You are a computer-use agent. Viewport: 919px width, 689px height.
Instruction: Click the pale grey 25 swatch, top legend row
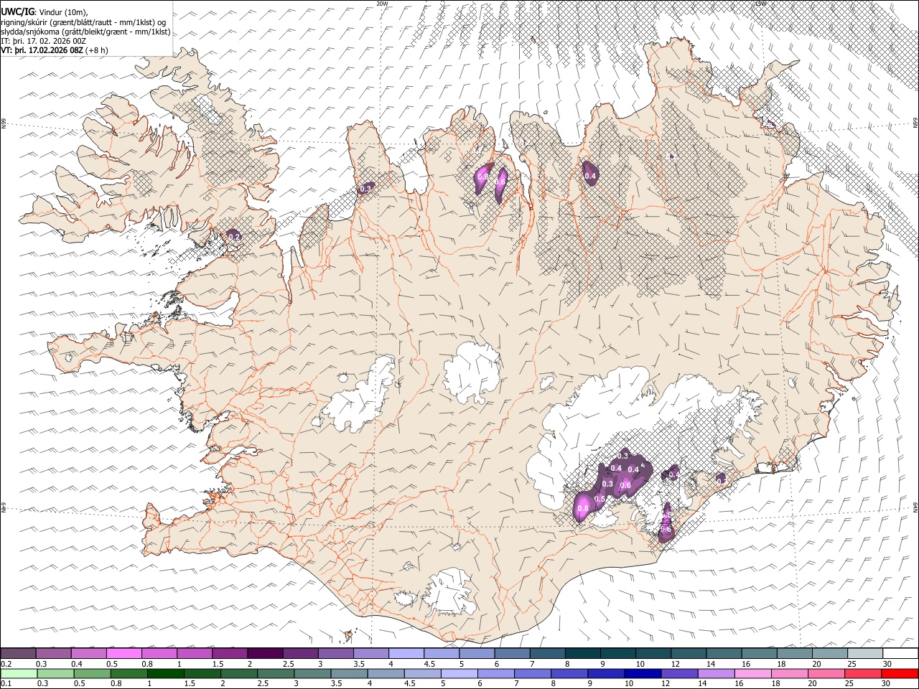(864, 653)
